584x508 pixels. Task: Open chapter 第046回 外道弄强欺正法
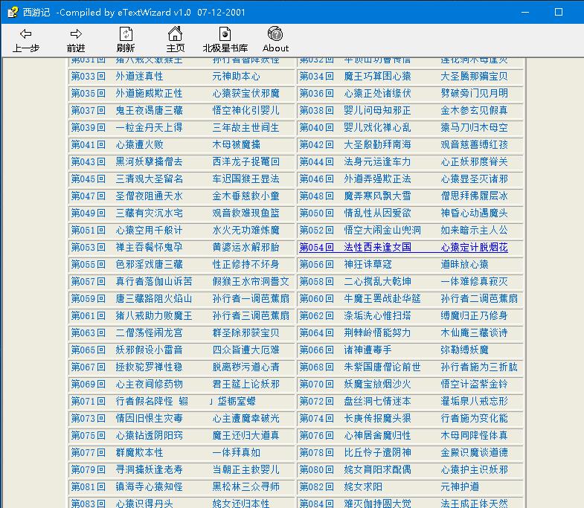click(403, 179)
